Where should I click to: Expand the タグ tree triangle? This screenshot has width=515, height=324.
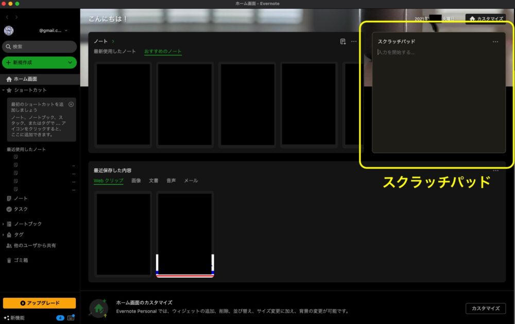3,235
